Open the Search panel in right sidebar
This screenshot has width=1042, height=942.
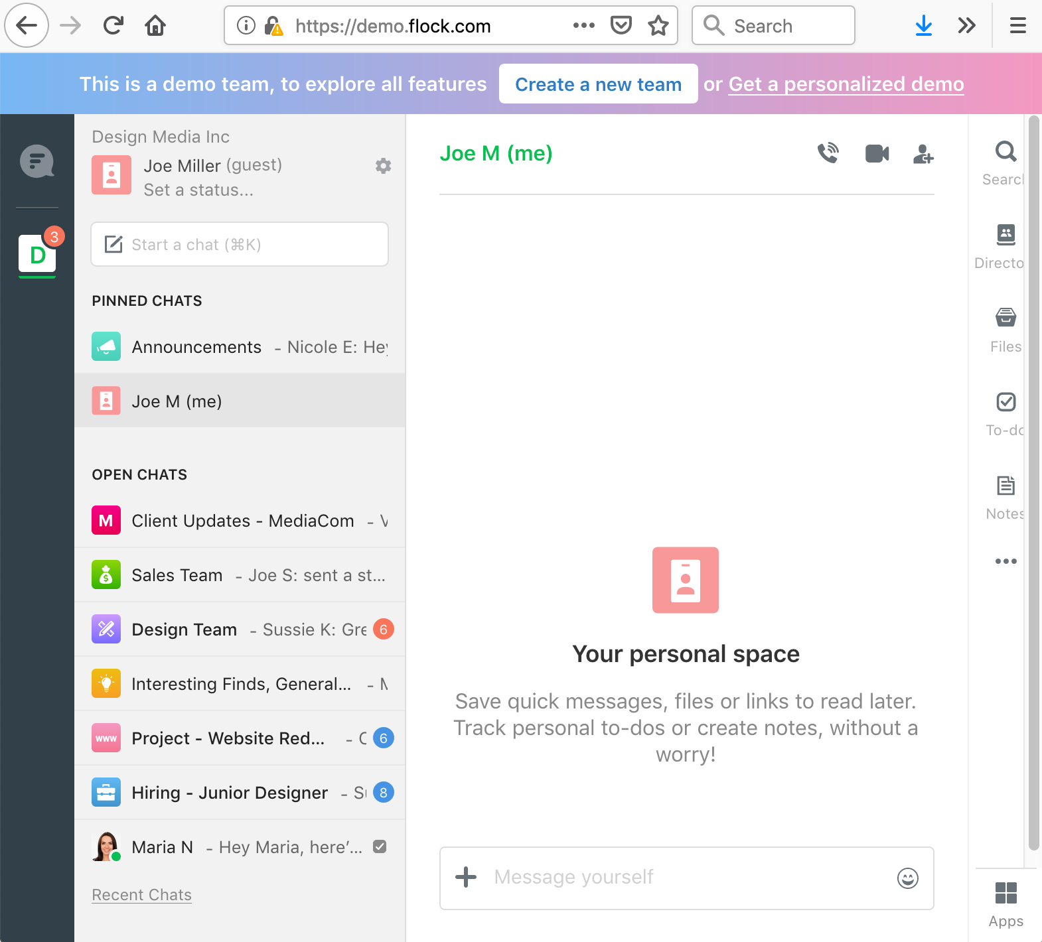coord(1005,163)
